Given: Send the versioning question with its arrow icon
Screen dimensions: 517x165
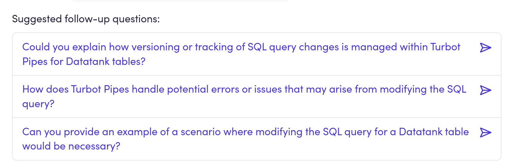Looking at the screenshot, I should click(x=485, y=48).
